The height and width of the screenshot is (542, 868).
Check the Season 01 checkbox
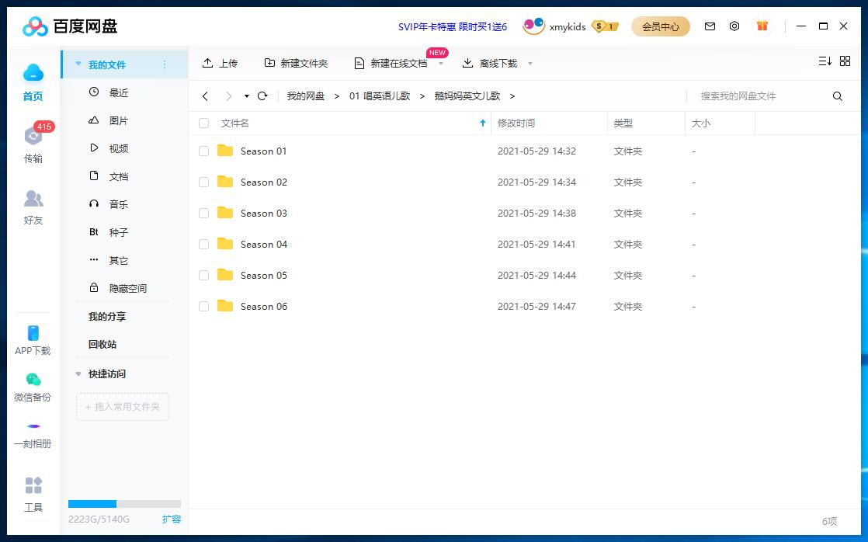click(x=203, y=151)
